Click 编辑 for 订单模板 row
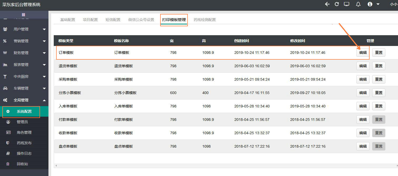Viewport: 398px width, 176px height. pyautogui.click(x=363, y=53)
